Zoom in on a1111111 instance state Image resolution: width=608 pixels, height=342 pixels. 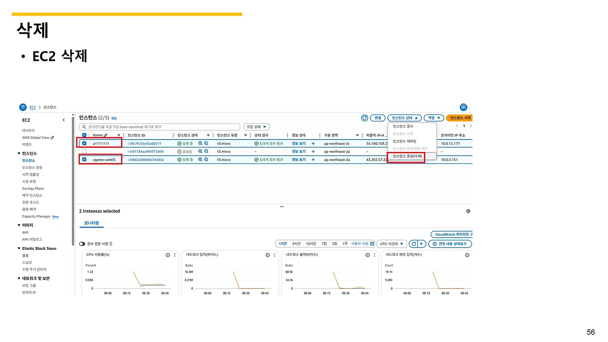click(200, 143)
